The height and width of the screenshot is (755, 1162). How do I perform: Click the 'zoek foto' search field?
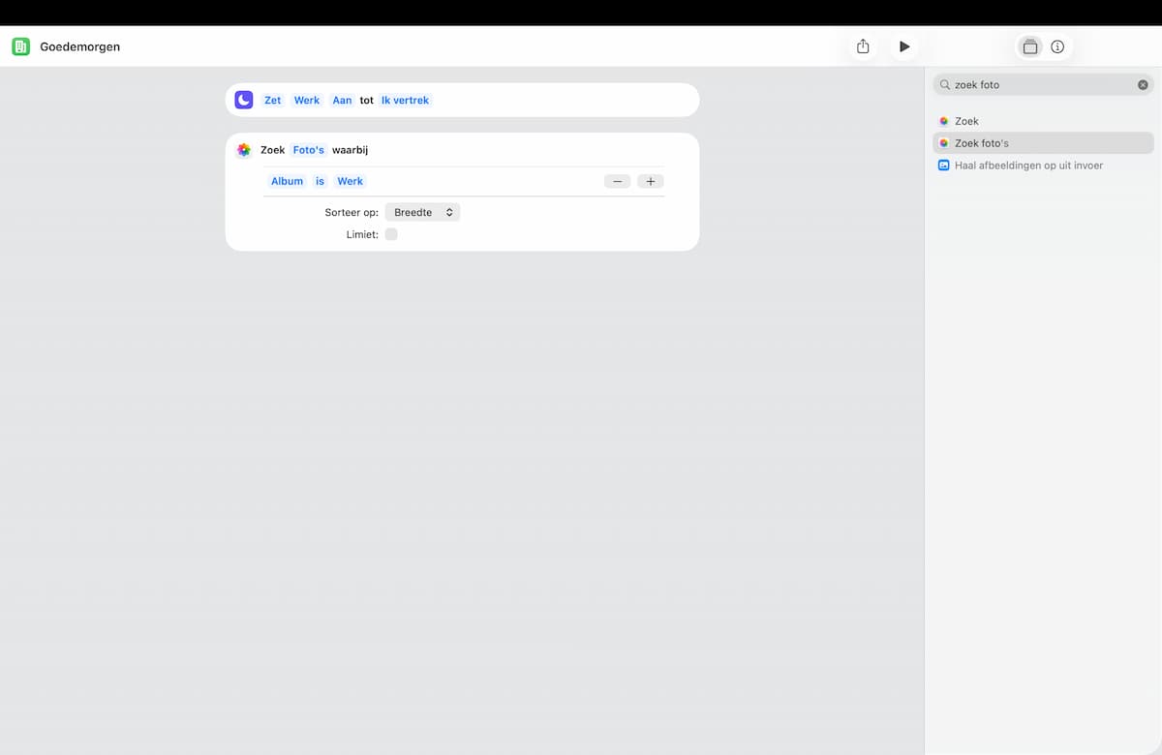[x=1042, y=85]
